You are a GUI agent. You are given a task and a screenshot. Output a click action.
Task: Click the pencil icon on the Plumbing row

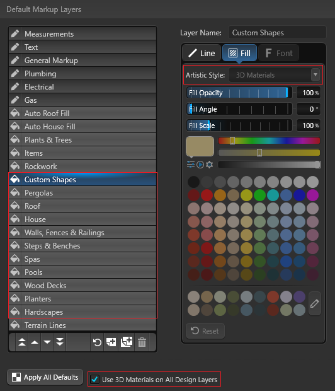(x=15, y=73)
